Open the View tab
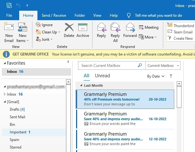Image resolution: width=195 pixels, height=152 pixels. pyautogui.click(x=97, y=15)
